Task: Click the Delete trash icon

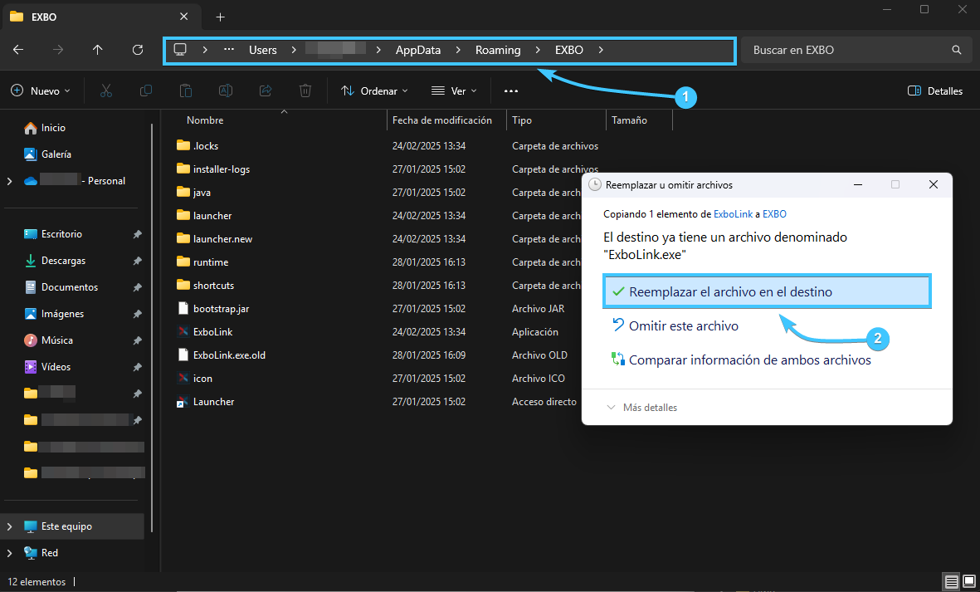Action: (305, 91)
